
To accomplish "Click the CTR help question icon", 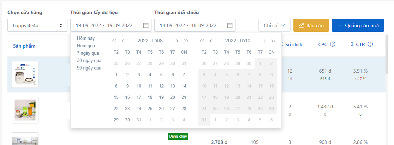I will pyautogui.click(x=370, y=44).
